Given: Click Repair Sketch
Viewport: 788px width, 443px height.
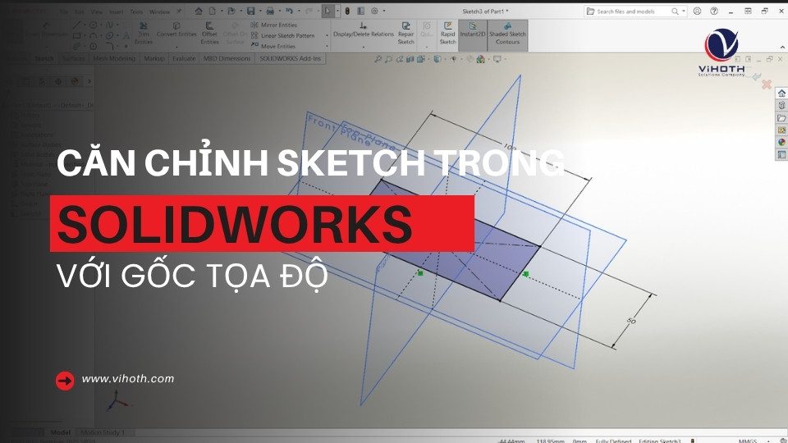Looking at the screenshot, I should pos(406,33).
